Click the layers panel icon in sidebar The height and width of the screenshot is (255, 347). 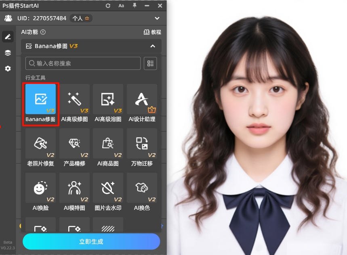[x=7, y=52]
